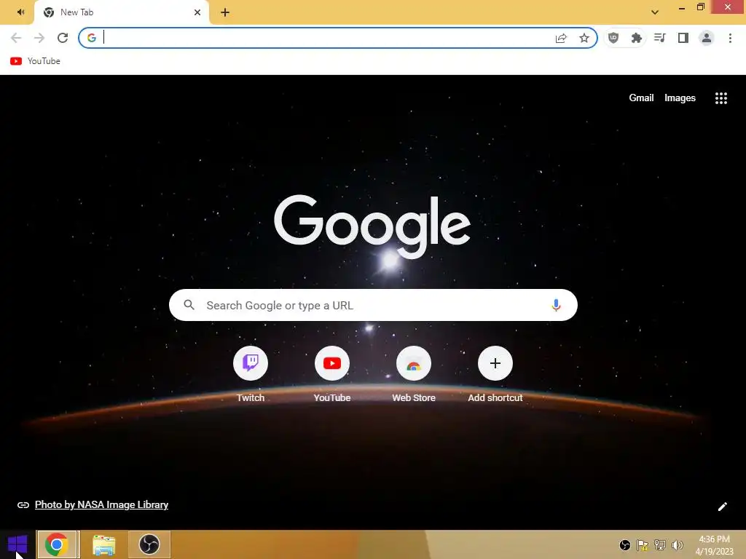Click the OBS system tray icon
This screenshot has width=746, height=559.
[624, 545]
